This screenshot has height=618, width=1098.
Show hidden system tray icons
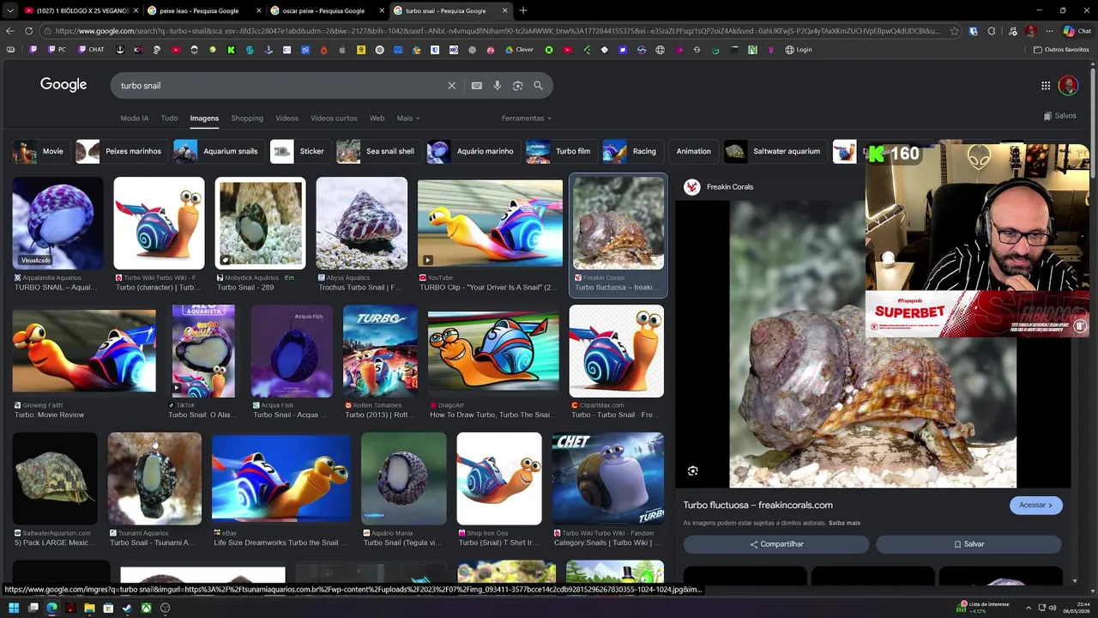[1028, 608]
